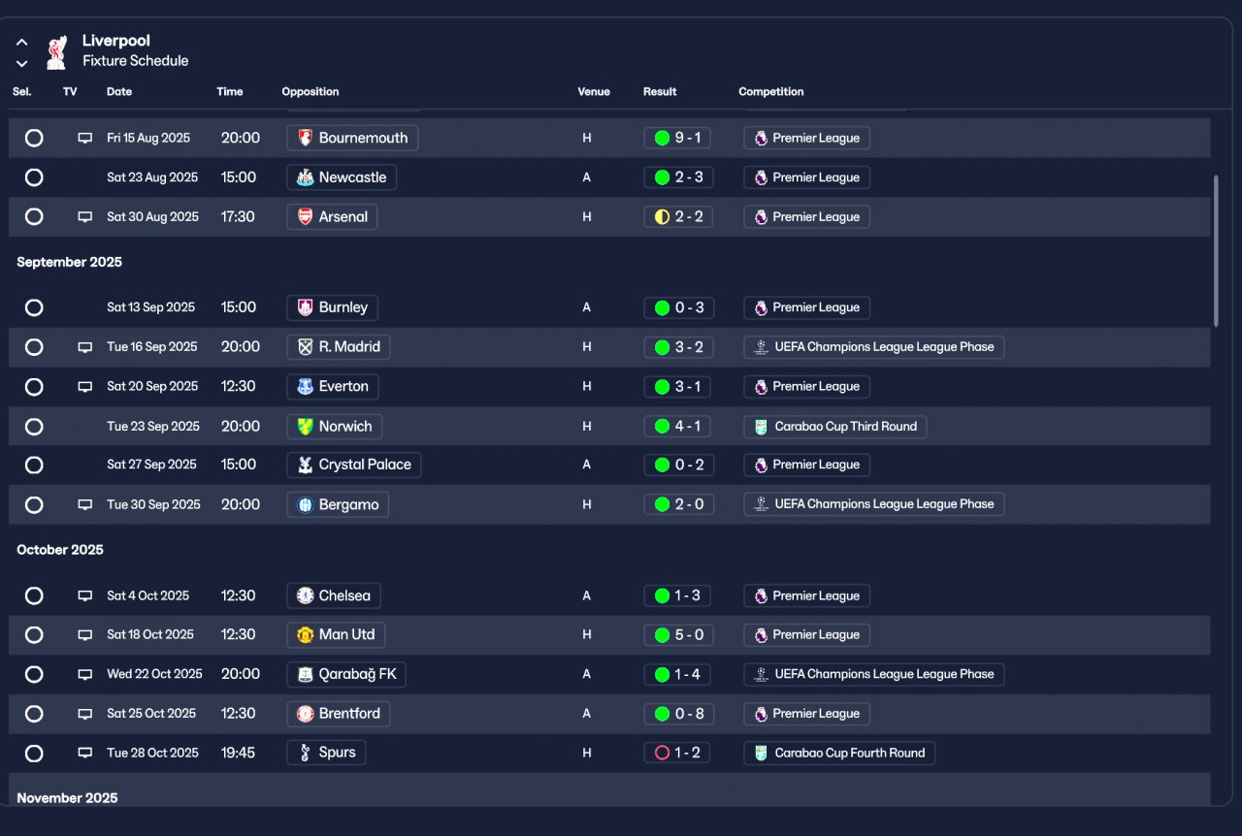Open the Norwich opposition button
Image resolution: width=1242 pixels, height=836 pixels.
(x=335, y=426)
